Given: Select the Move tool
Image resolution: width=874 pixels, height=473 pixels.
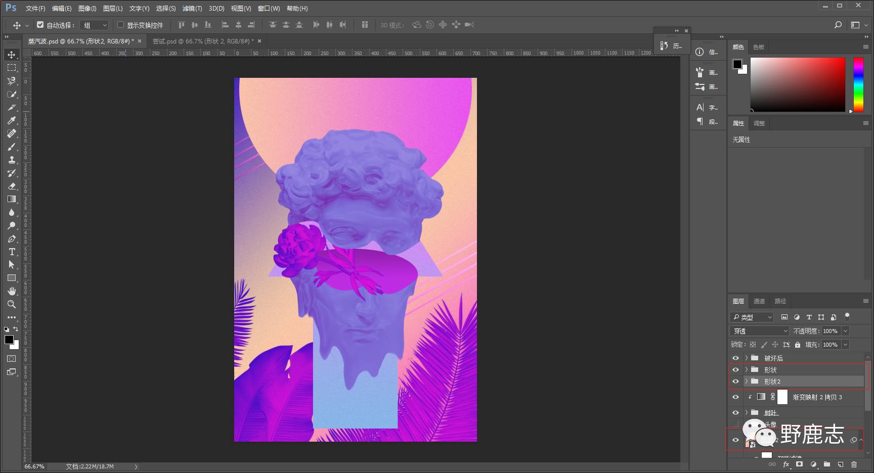Looking at the screenshot, I should click(12, 55).
